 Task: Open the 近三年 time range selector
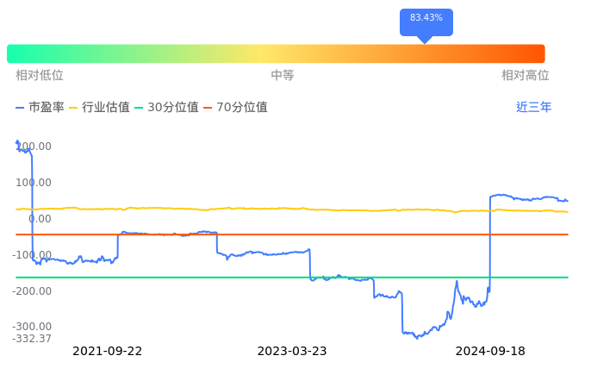click(x=533, y=108)
